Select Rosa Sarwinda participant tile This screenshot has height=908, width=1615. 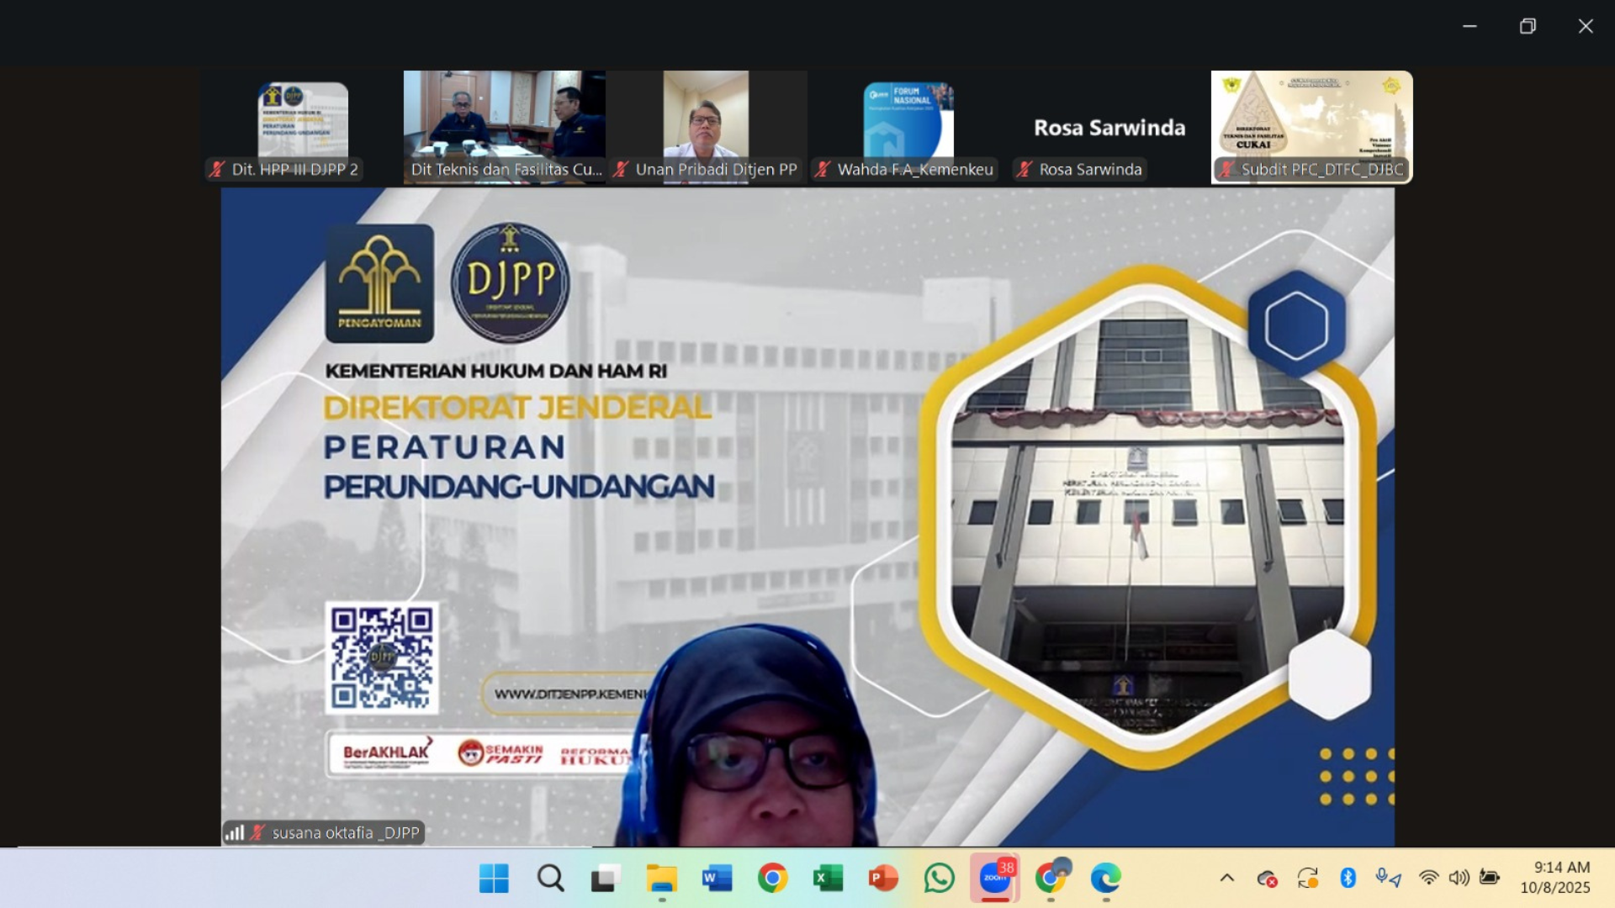(x=1109, y=126)
